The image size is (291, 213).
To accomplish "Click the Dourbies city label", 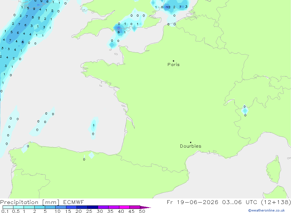I will pos(191,146).
